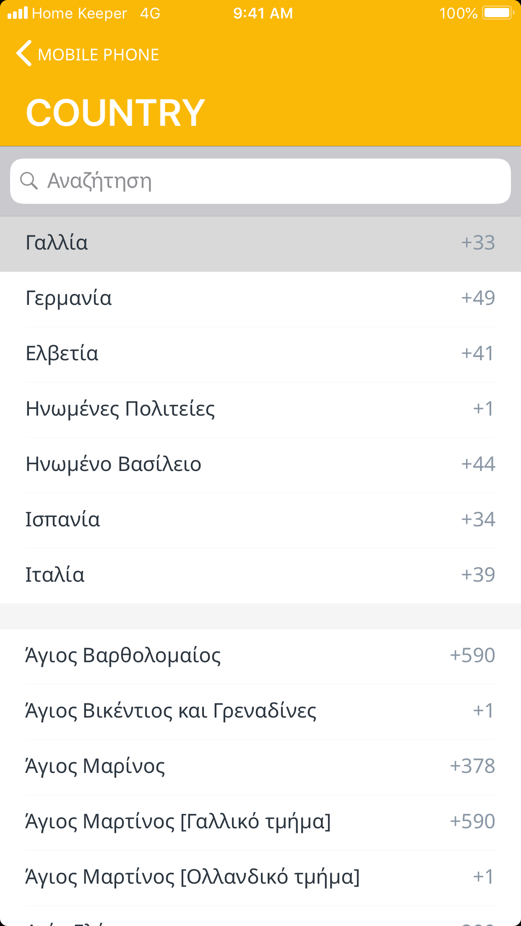This screenshot has width=521, height=926.
Task: Focus the Αναζήτηση search field
Action: (268, 181)
